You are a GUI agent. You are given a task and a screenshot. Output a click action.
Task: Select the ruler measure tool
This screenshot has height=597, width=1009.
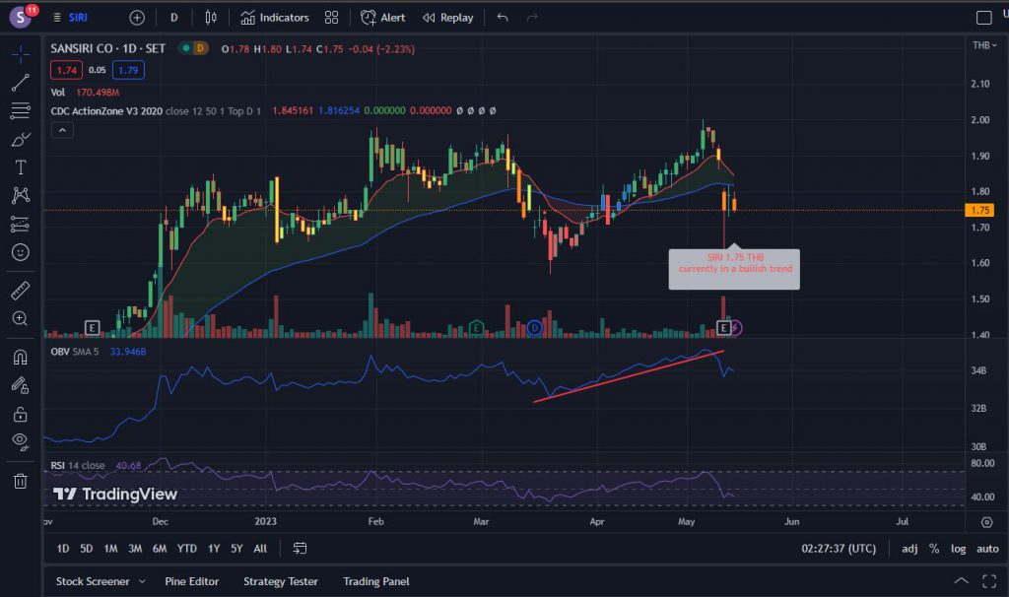coord(21,291)
